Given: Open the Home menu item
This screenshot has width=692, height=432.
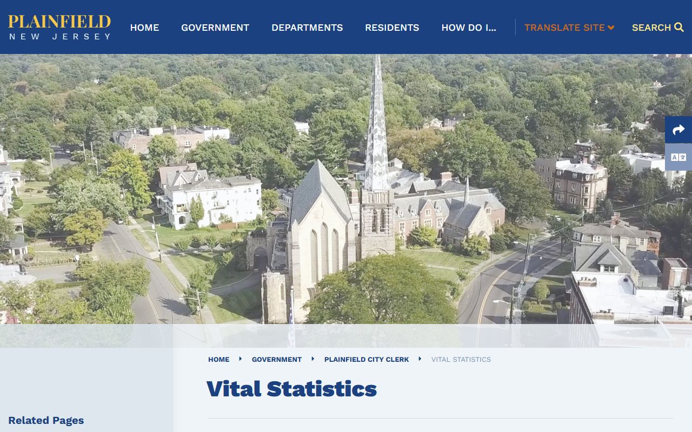Looking at the screenshot, I should [144, 28].
